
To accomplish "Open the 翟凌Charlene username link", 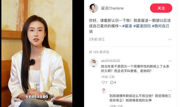I will [112, 8].
